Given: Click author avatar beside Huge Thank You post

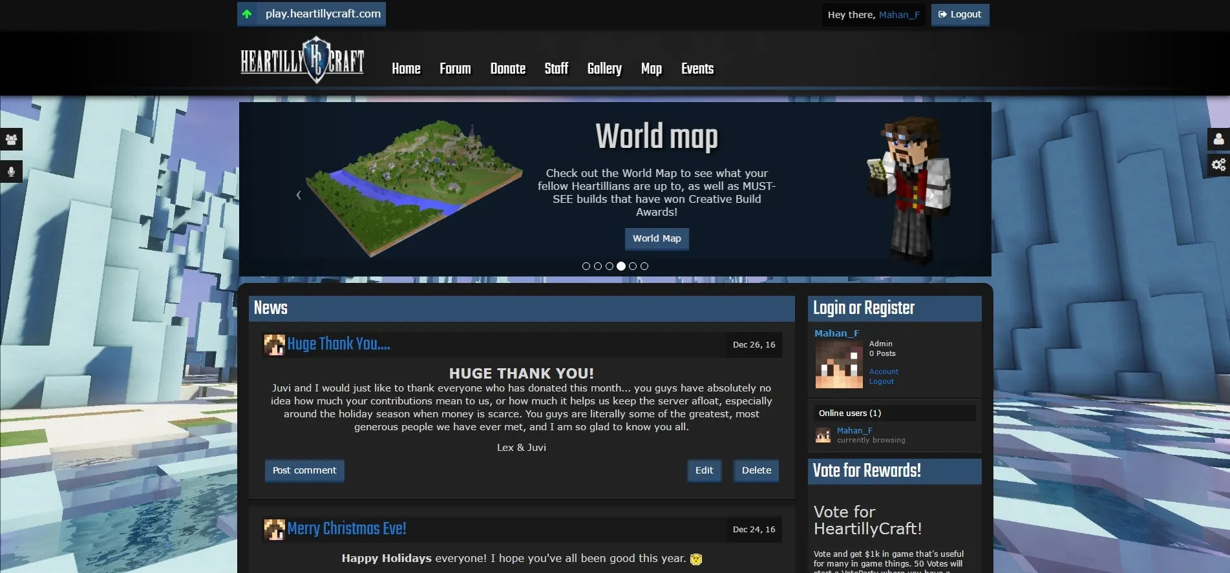Looking at the screenshot, I should coord(274,344).
